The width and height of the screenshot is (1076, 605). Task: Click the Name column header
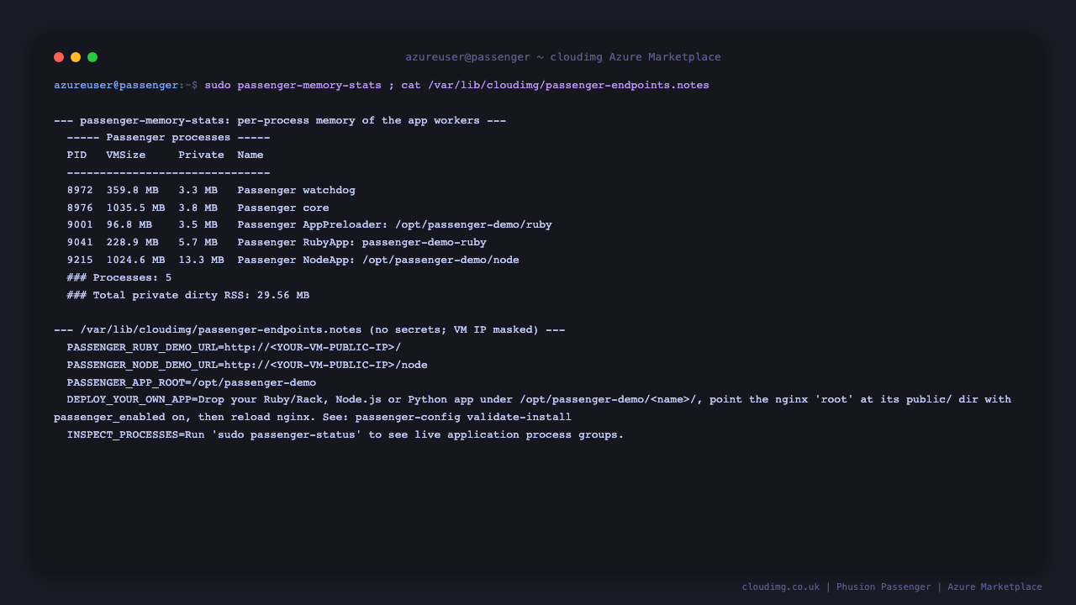(251, 155)
